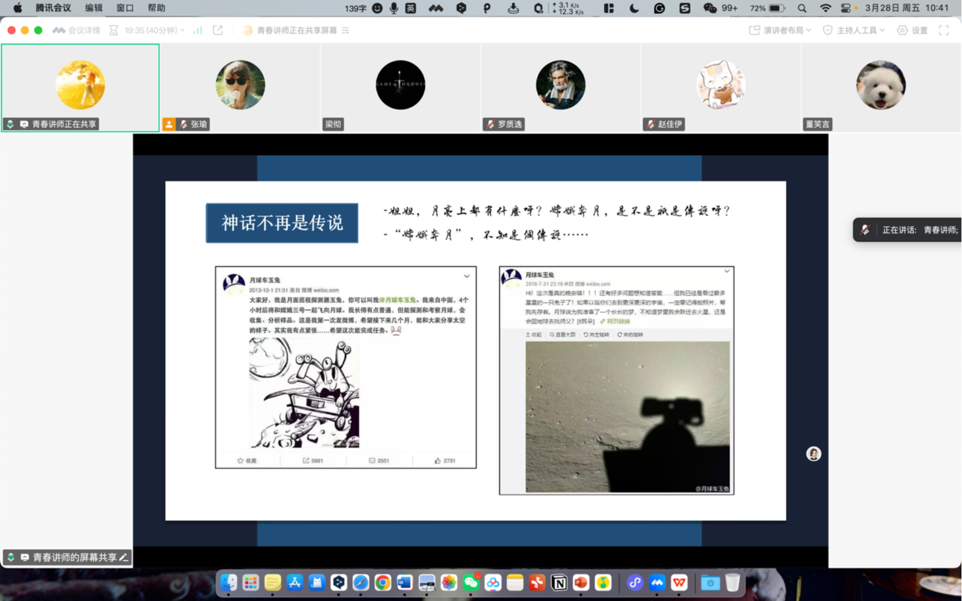Open WeChat from the dock
Screen dimensions: 962x601
471,583
